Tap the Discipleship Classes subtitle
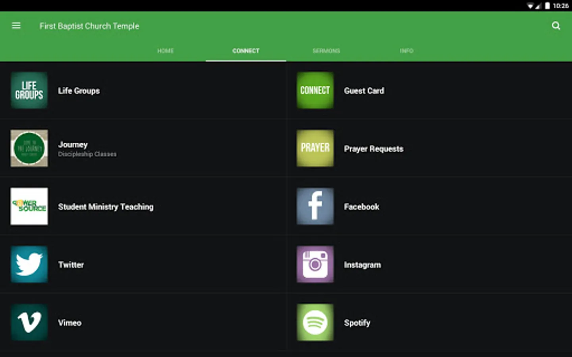 point(87,154)
